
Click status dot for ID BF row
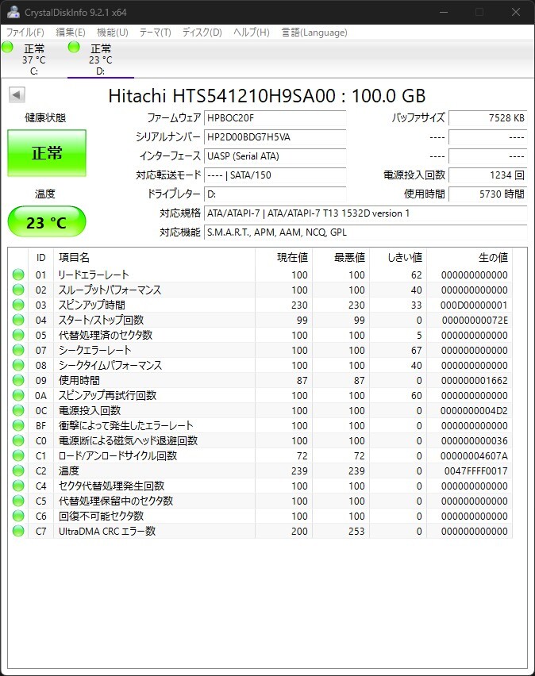click(18, 425)
